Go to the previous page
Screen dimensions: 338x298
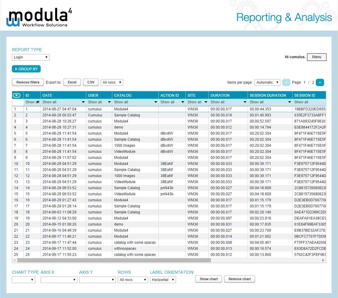point(286,82)
